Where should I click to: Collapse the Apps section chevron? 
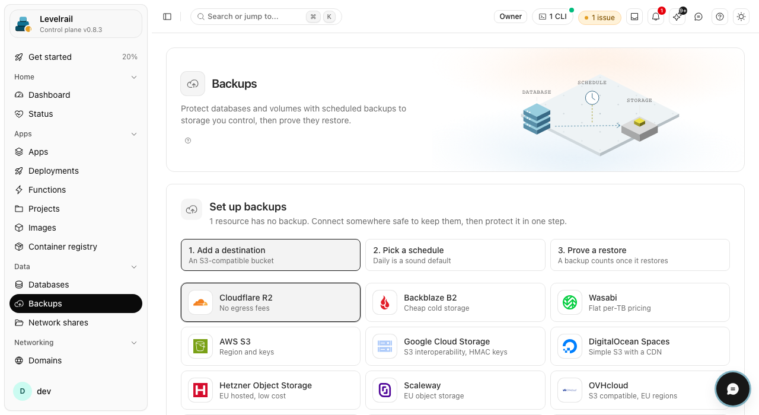pos(134,134)
